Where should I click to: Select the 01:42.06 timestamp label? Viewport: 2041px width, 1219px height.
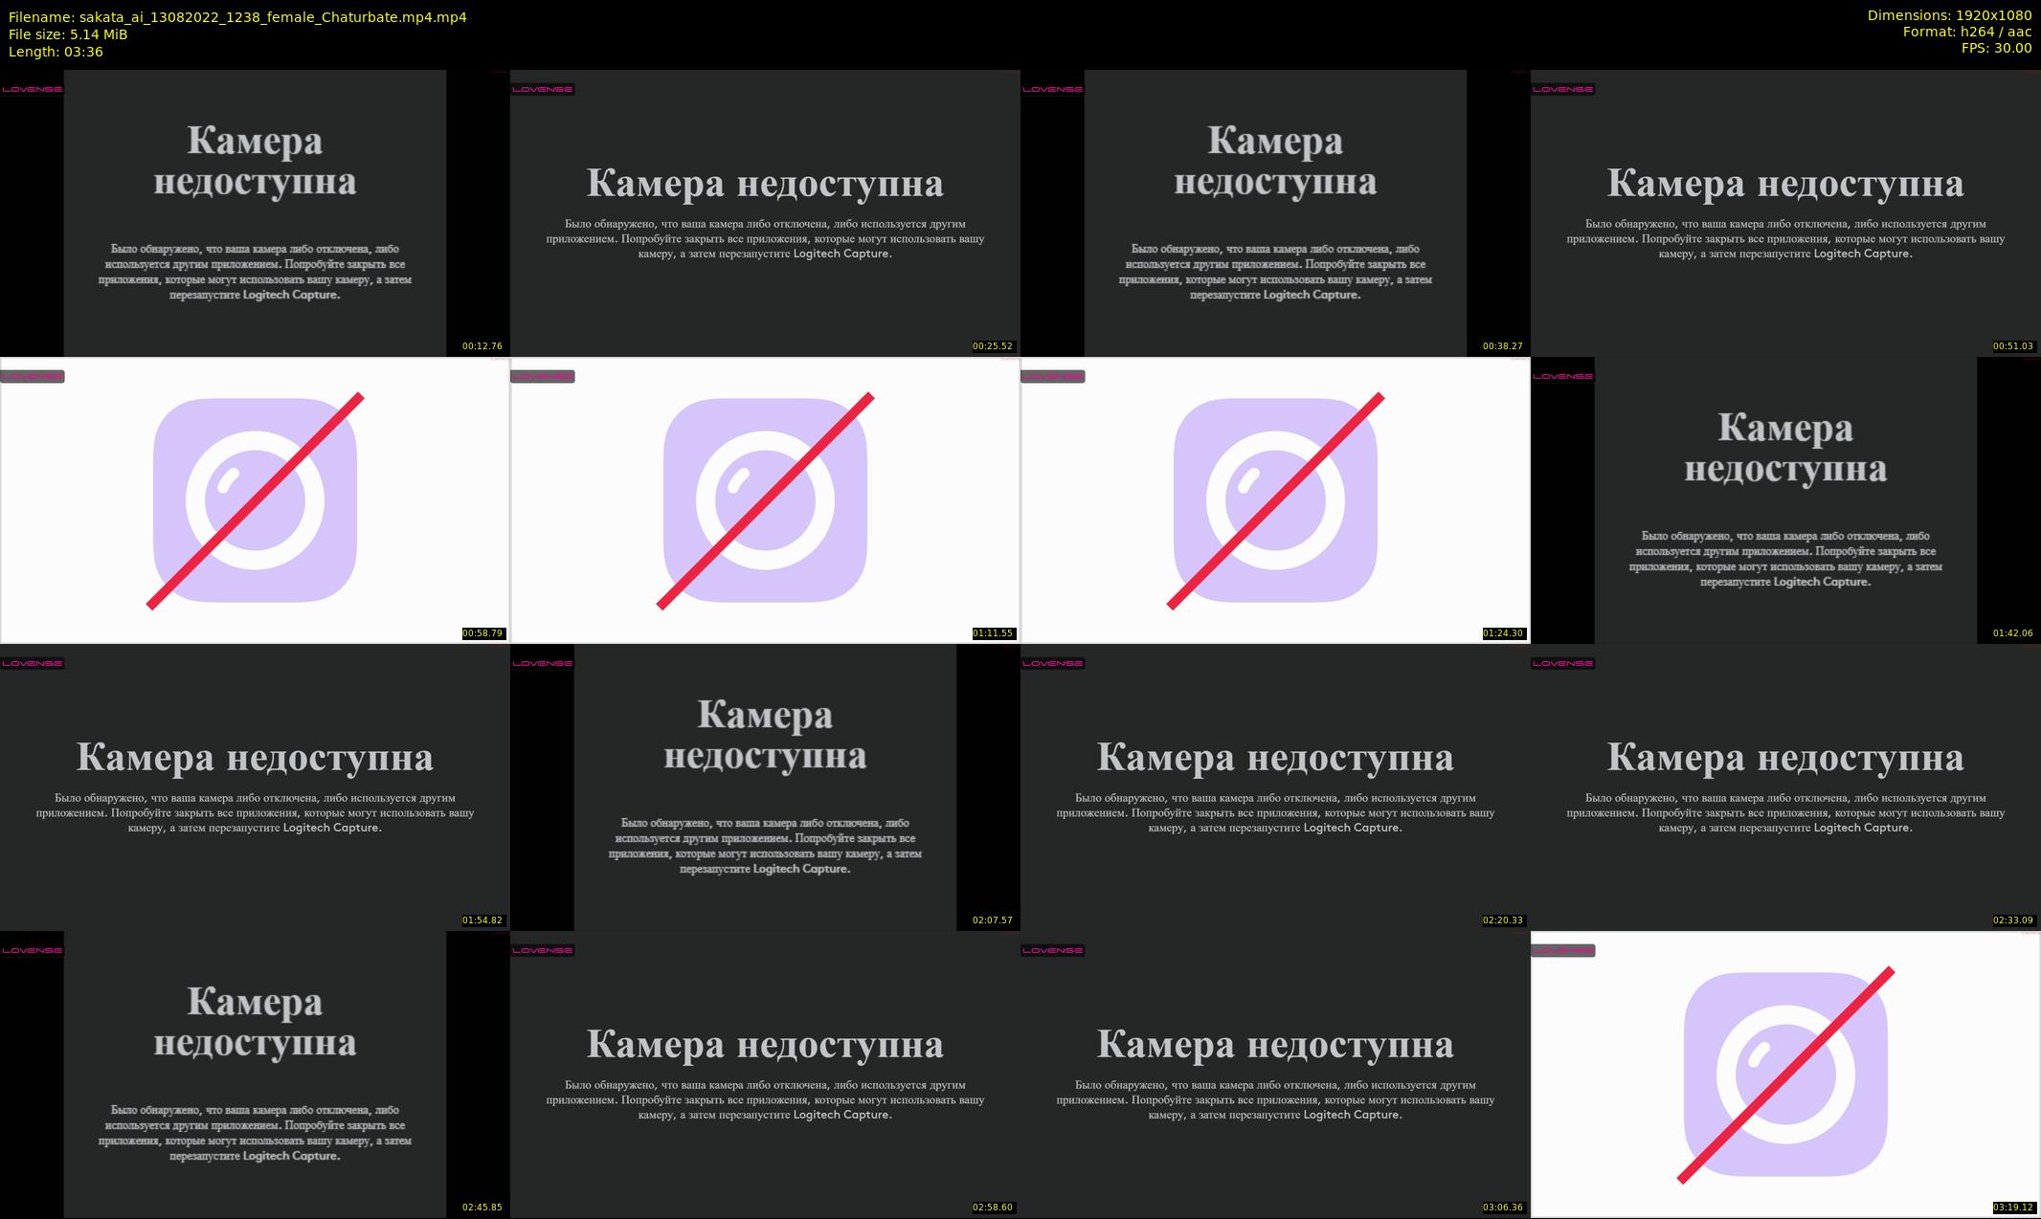coord(2012,633)
